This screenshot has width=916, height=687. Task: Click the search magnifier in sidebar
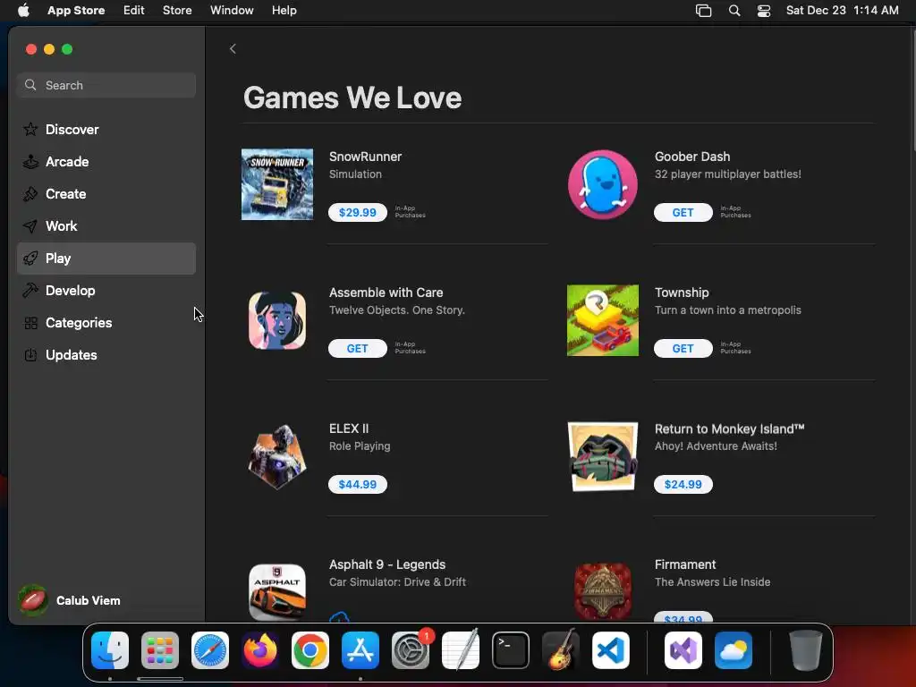[30, 85]
